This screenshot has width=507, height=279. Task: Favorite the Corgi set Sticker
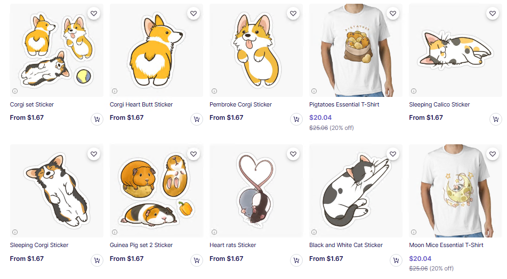pos(94,13)
